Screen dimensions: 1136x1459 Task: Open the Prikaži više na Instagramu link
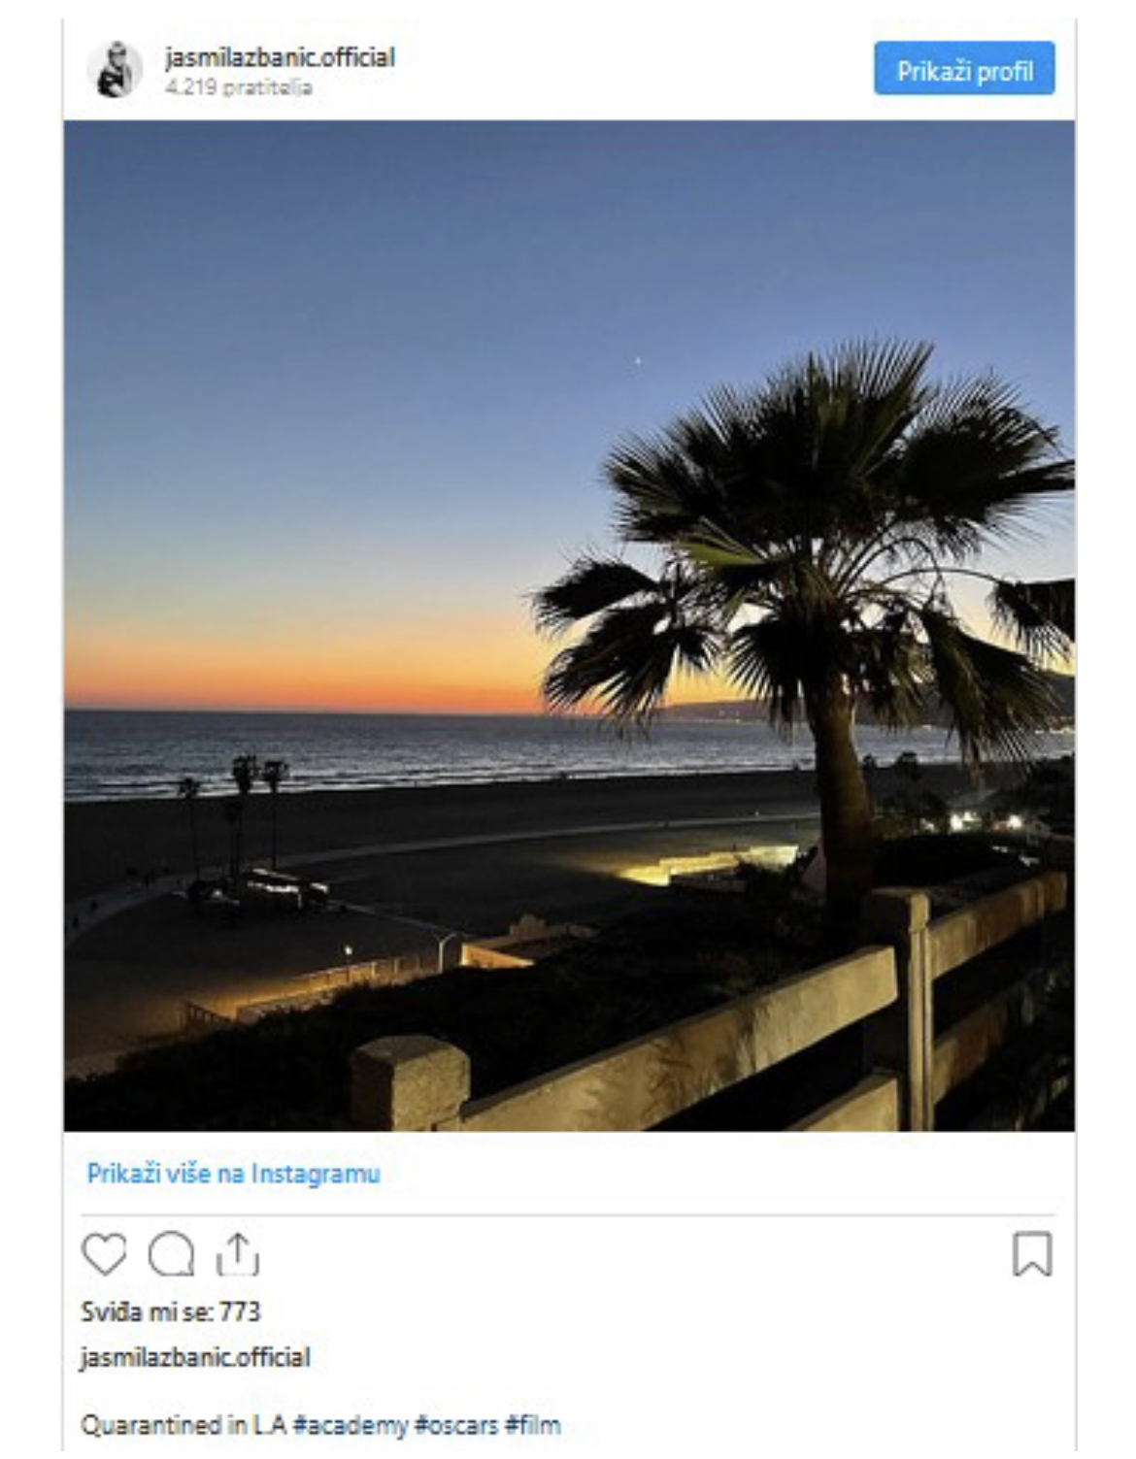coord(233,1174)
